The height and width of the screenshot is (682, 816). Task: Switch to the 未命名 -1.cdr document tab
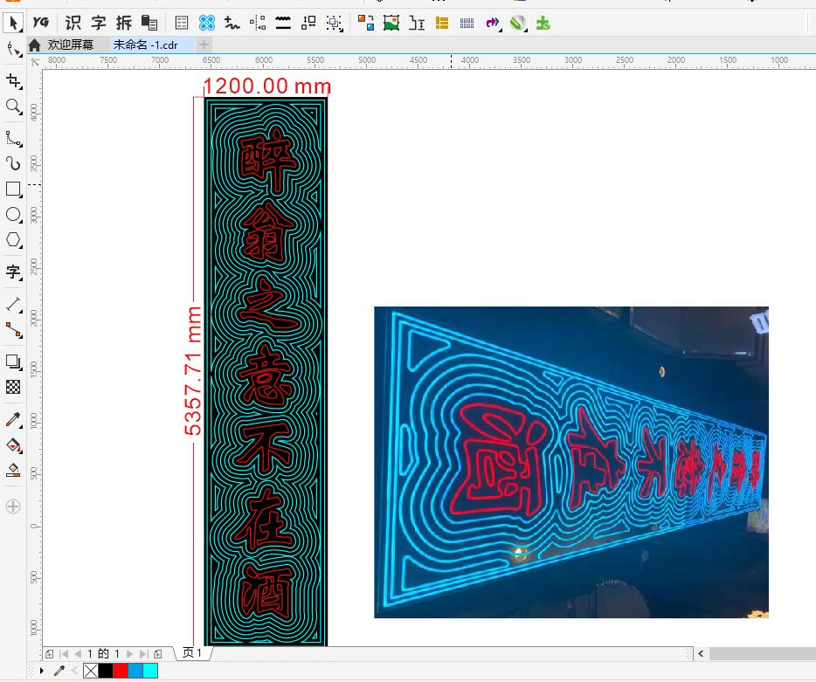coord(146,45)
